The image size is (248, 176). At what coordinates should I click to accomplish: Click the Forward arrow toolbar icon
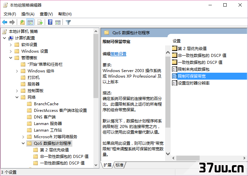[x=12, y=22]
